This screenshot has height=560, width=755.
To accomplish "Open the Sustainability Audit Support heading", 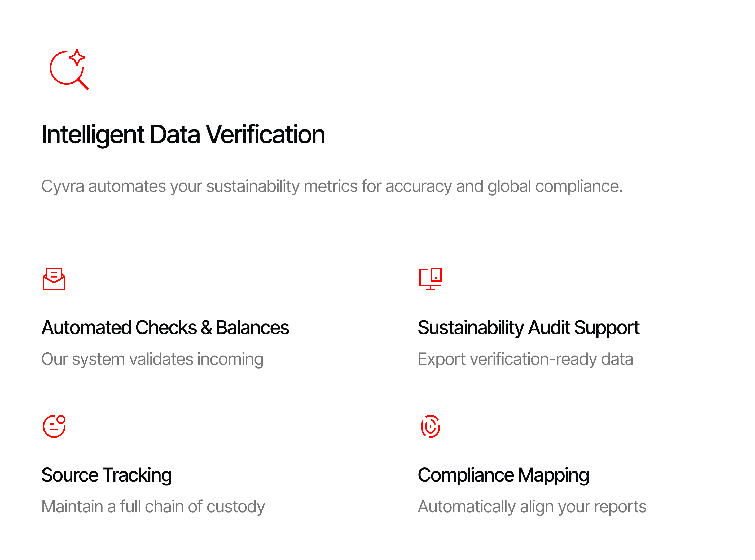I will (x=528, y=328).
